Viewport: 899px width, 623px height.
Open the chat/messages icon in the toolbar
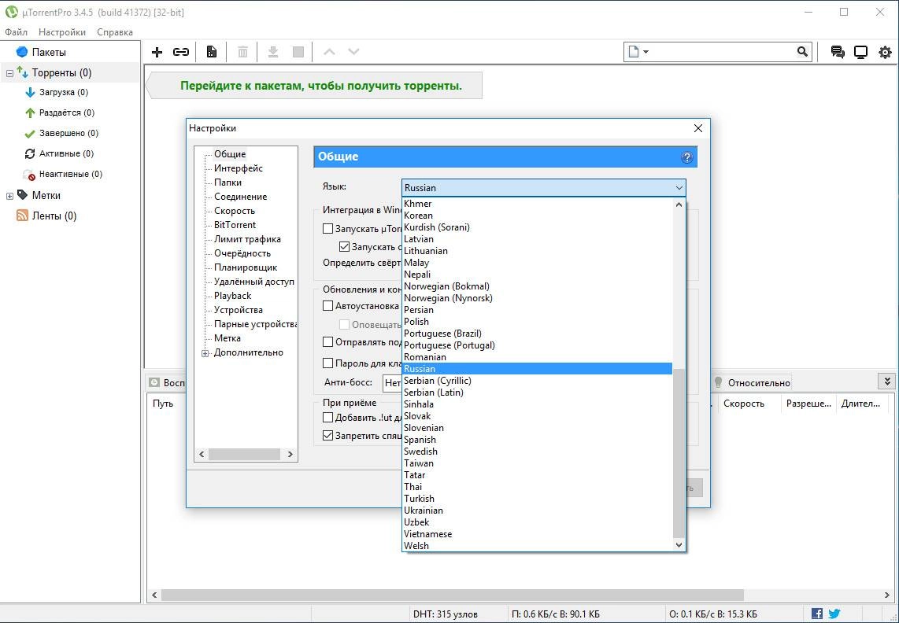tap(836, 51)
